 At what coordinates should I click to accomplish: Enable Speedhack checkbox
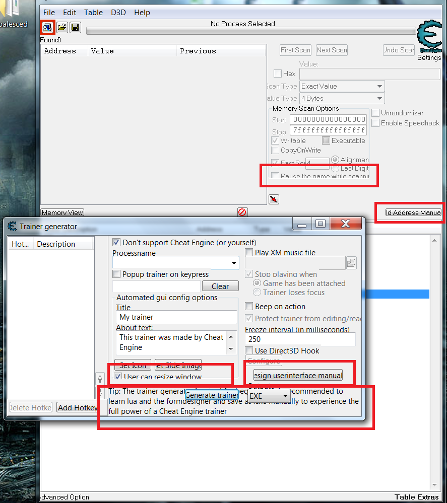click(x=375, y=123)
